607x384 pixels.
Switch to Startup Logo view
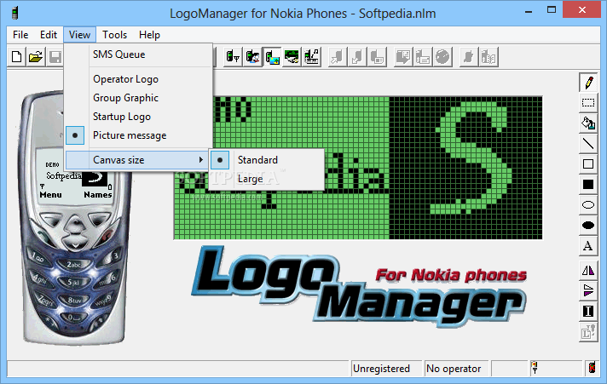(x=139, y=117)
